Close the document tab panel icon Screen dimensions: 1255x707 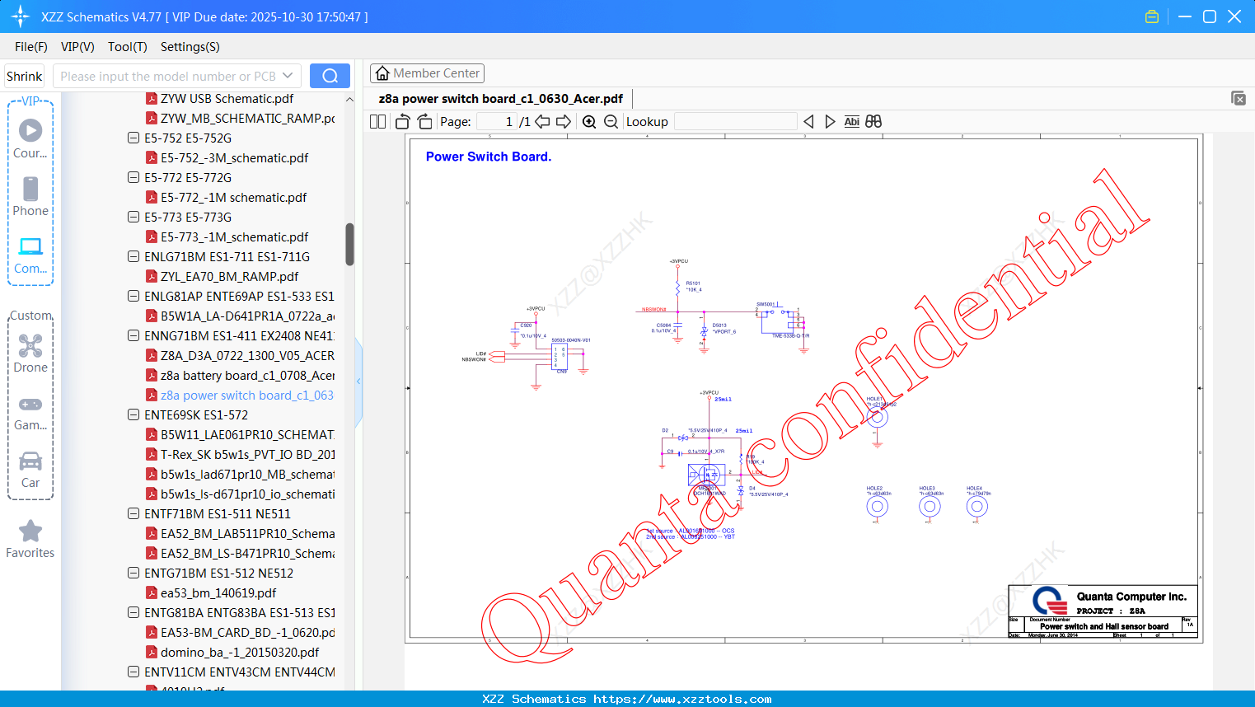point(1239,98)
